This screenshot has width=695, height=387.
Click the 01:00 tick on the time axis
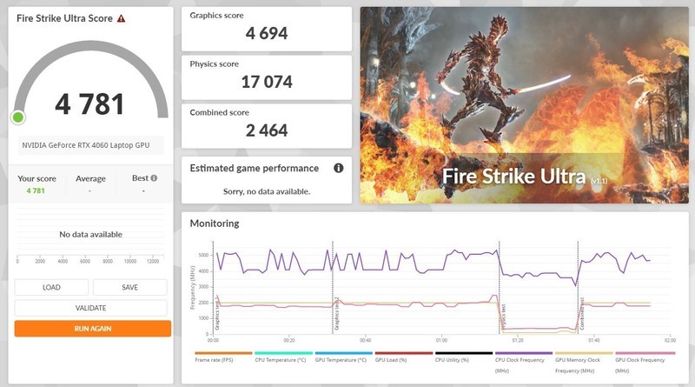click(x=441, y=340)
